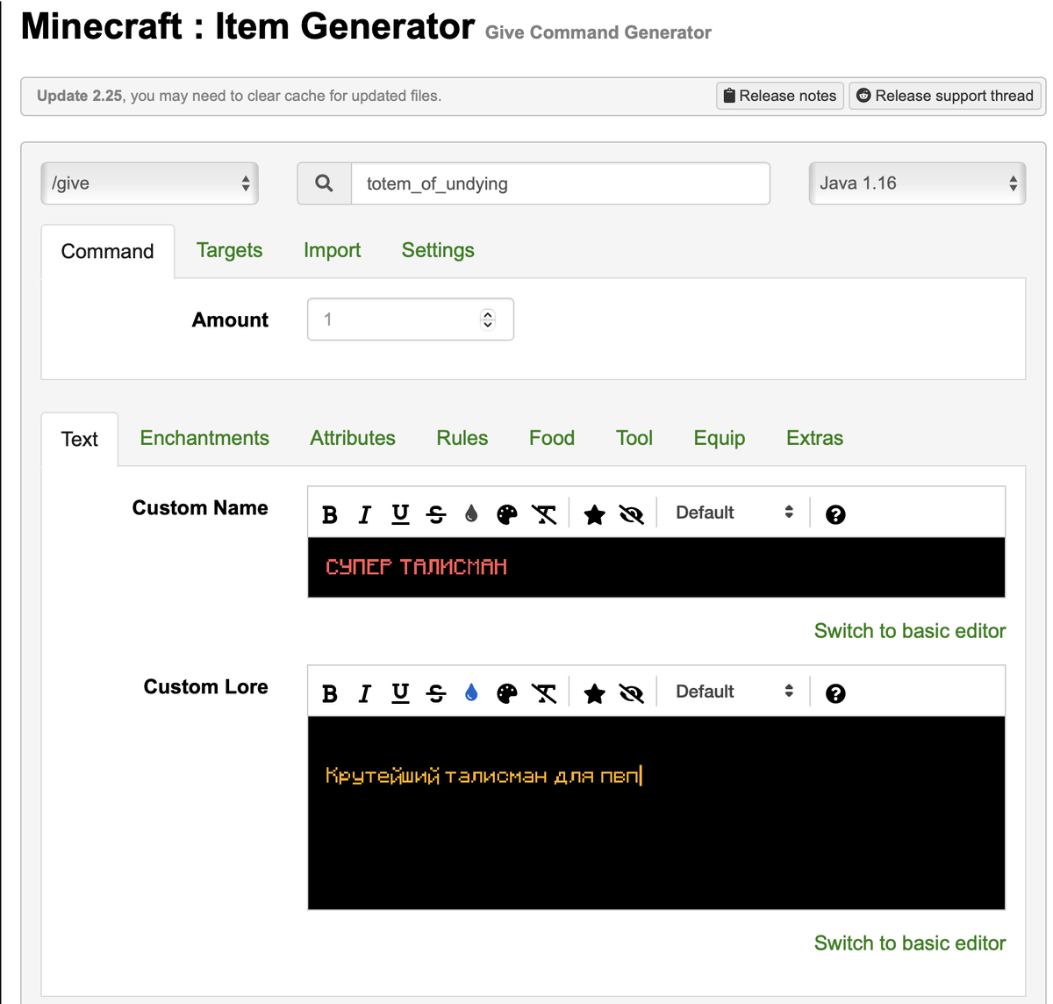Switch to the Import tab
The height and width of the screenshot is (1004, 1053).
[332, 250]
